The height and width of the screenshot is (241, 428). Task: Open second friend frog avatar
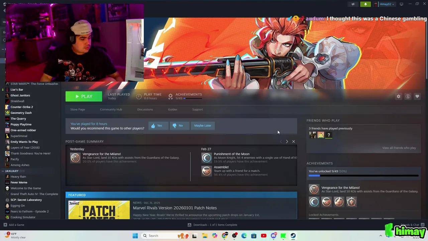tap(321, 135)
